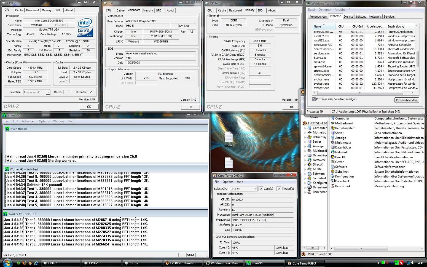Open Options menu in Core Temp
Image resolution: width=427 pixels, height=267 pixels.
coord(228,182)
